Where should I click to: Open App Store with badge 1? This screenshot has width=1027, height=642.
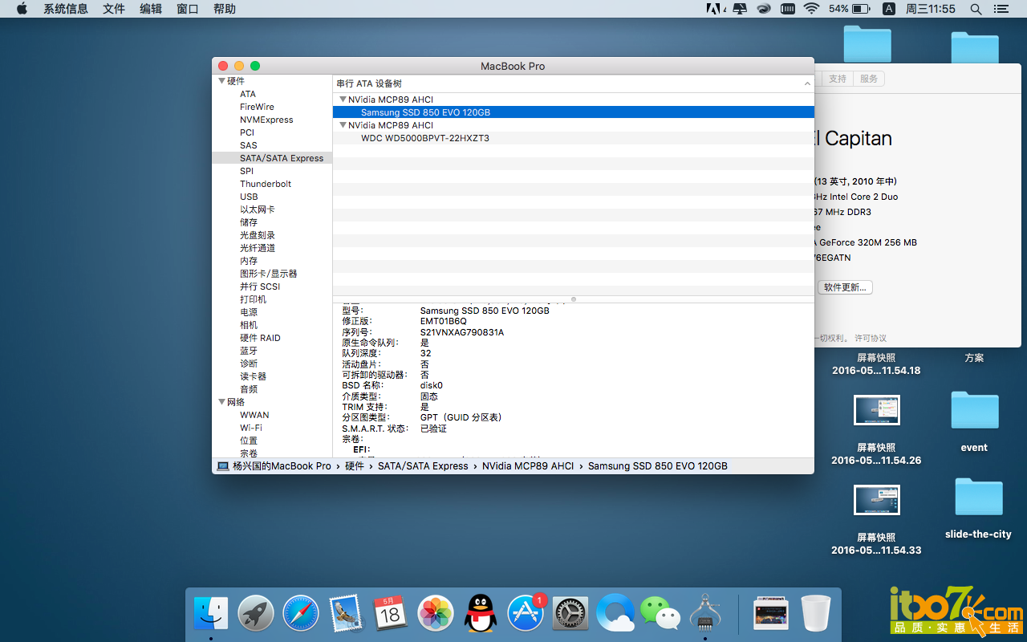pos(526,614)
